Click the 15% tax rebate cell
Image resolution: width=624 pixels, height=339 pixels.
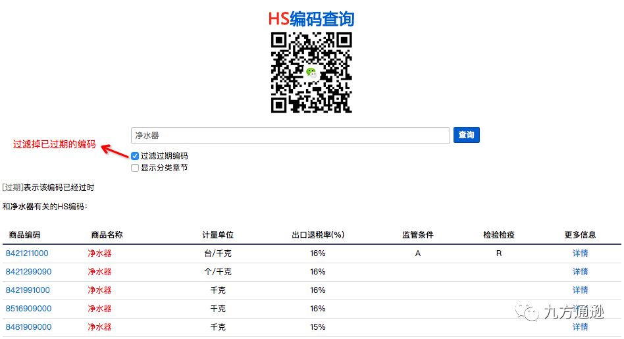point(318,327)
